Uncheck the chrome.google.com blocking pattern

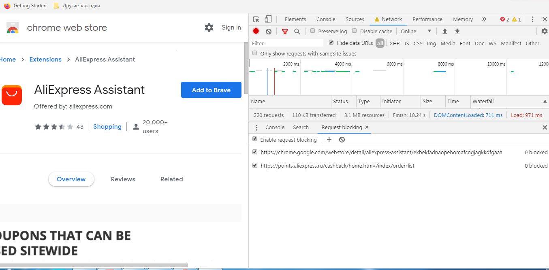click(254, 152)
